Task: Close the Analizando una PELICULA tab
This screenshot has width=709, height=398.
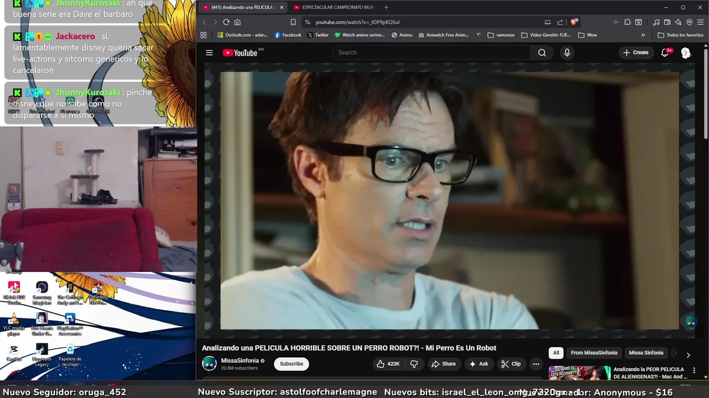Action: point(281,7)
